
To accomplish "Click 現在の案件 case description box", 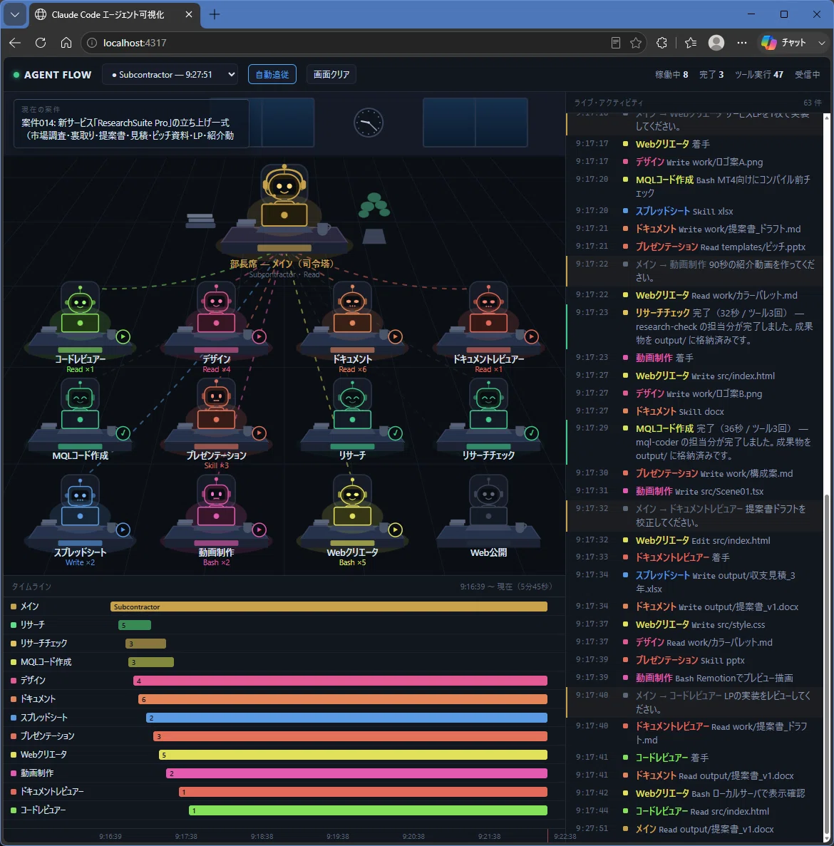I will 131,123.
